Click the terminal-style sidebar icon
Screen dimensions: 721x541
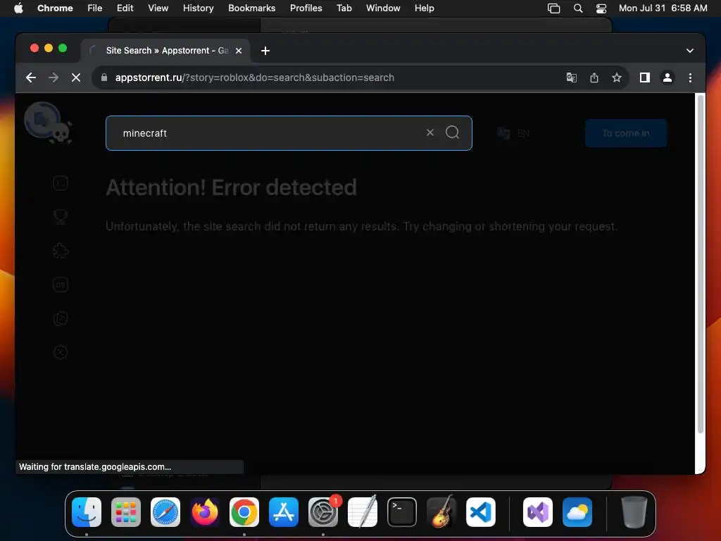(61, 183)
